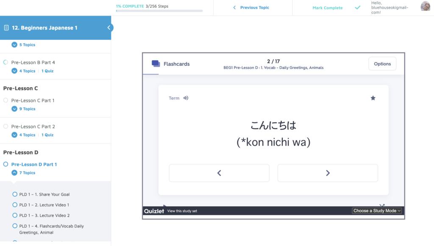Play audio with the speaker icon beside Term
Viewport: 434px width, 246px height.
(186, 98)
